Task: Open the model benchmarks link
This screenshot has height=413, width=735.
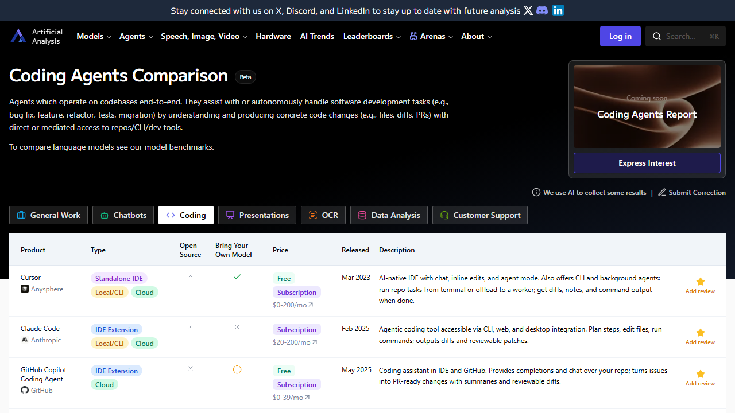Action: 178,146
